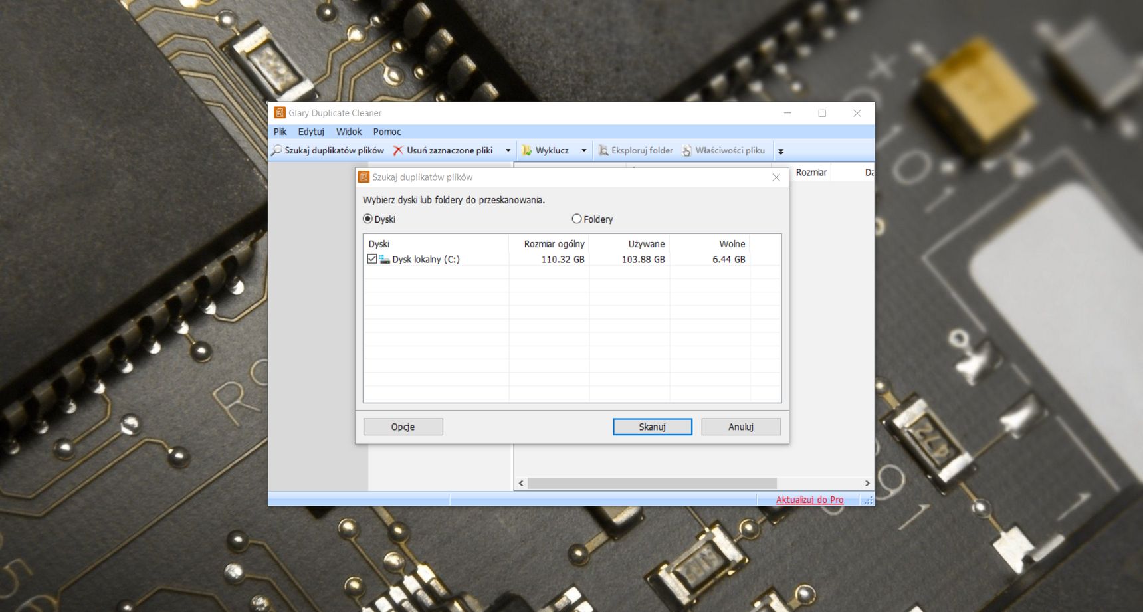Click the horizontal scrollbar left arrow
Image resolution: width=1143 pixels, height=612 pixels.
[521, 483]
